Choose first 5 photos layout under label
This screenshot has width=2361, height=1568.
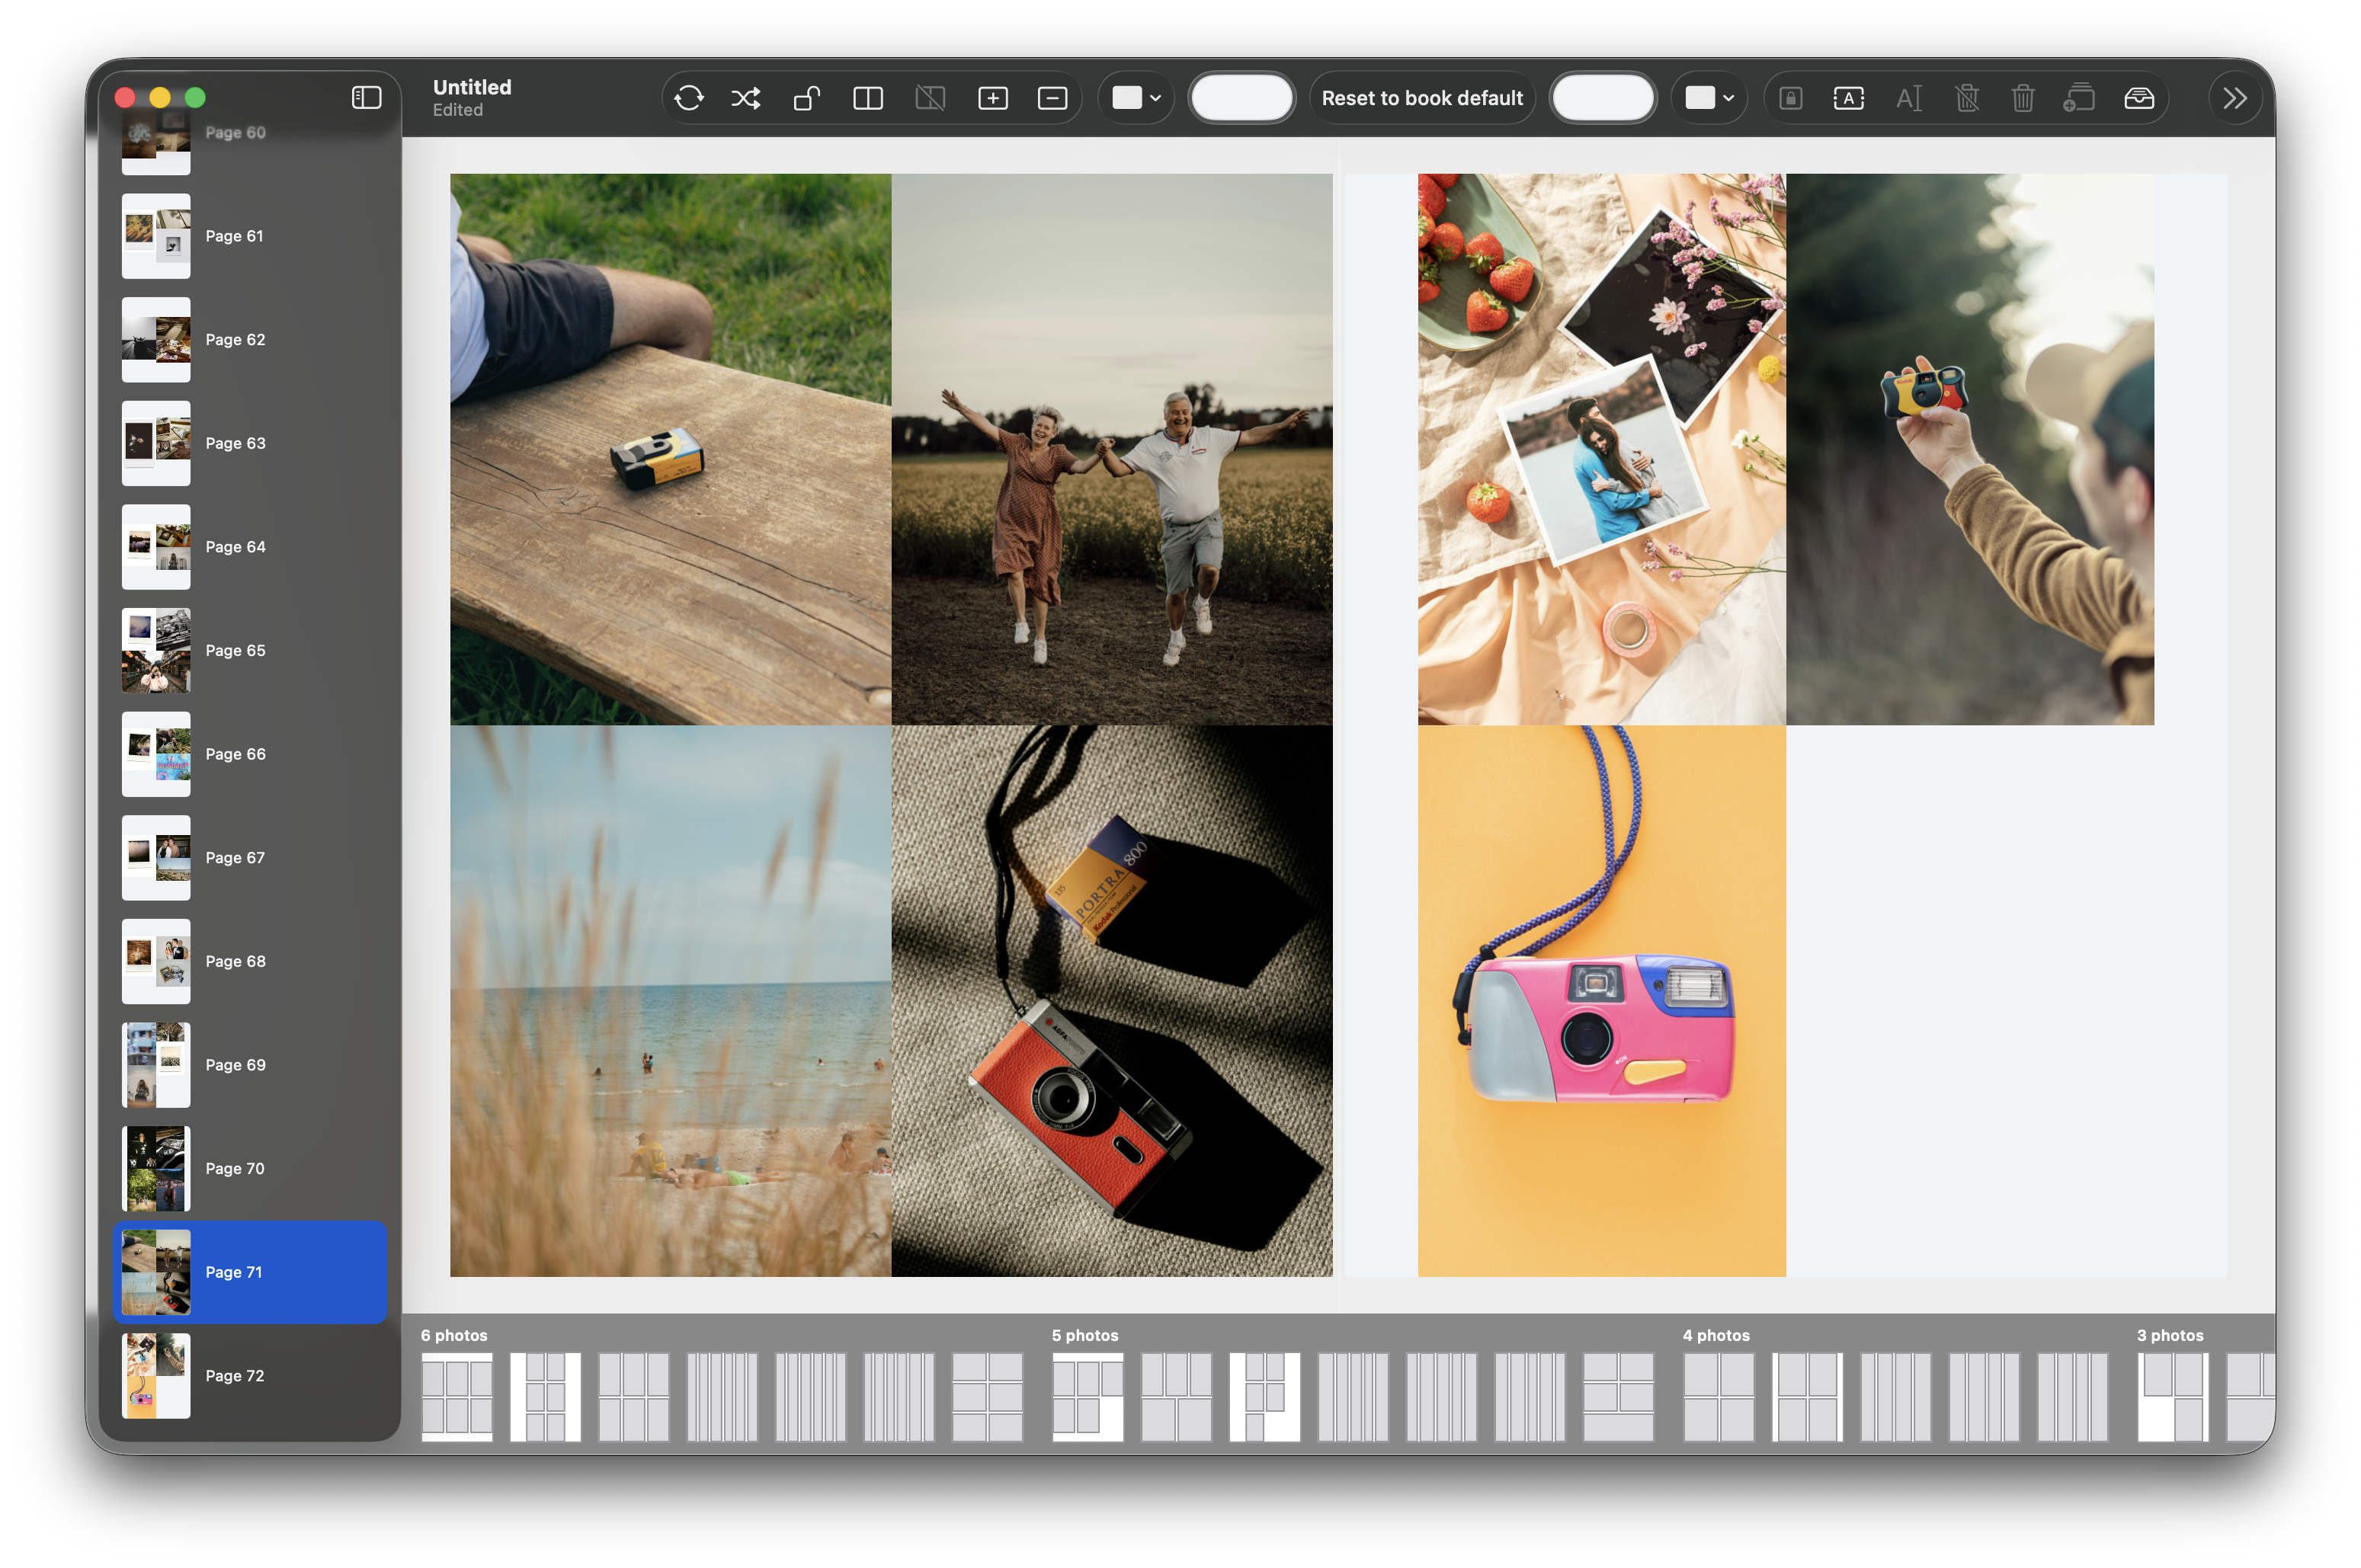(x=1088, y=1397)
